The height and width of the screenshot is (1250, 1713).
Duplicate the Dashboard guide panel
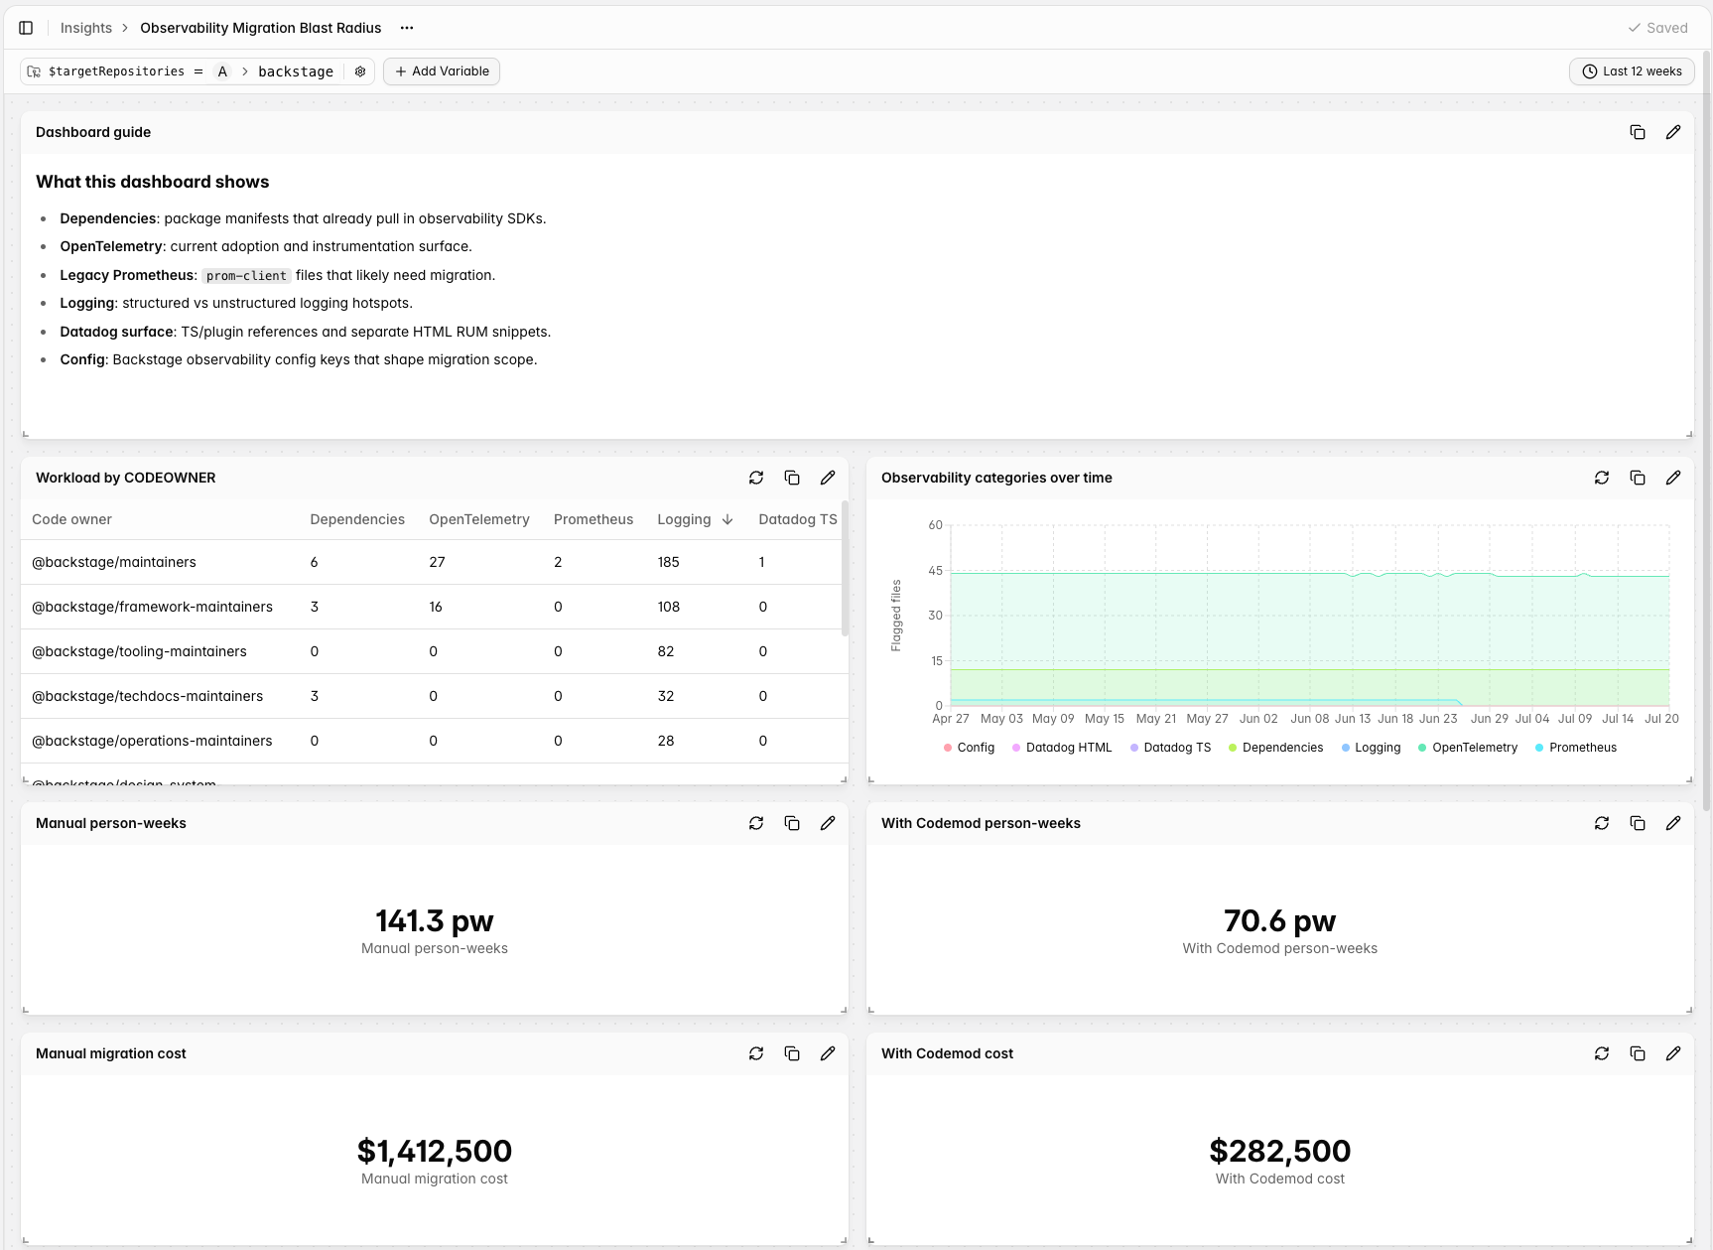tap(1638, 132)
